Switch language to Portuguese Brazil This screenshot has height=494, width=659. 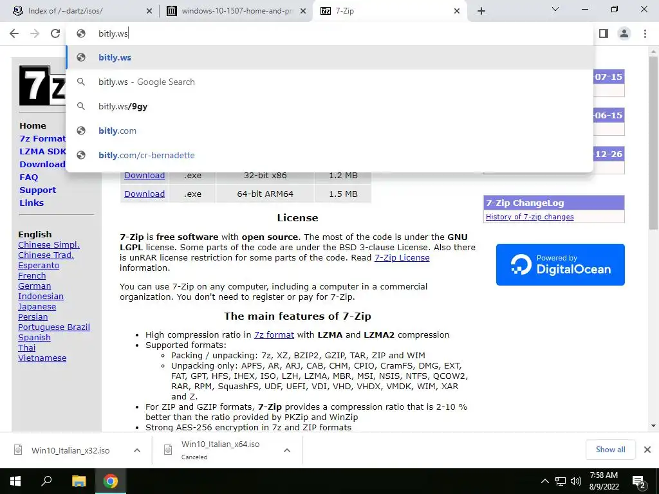coord(54,327)
